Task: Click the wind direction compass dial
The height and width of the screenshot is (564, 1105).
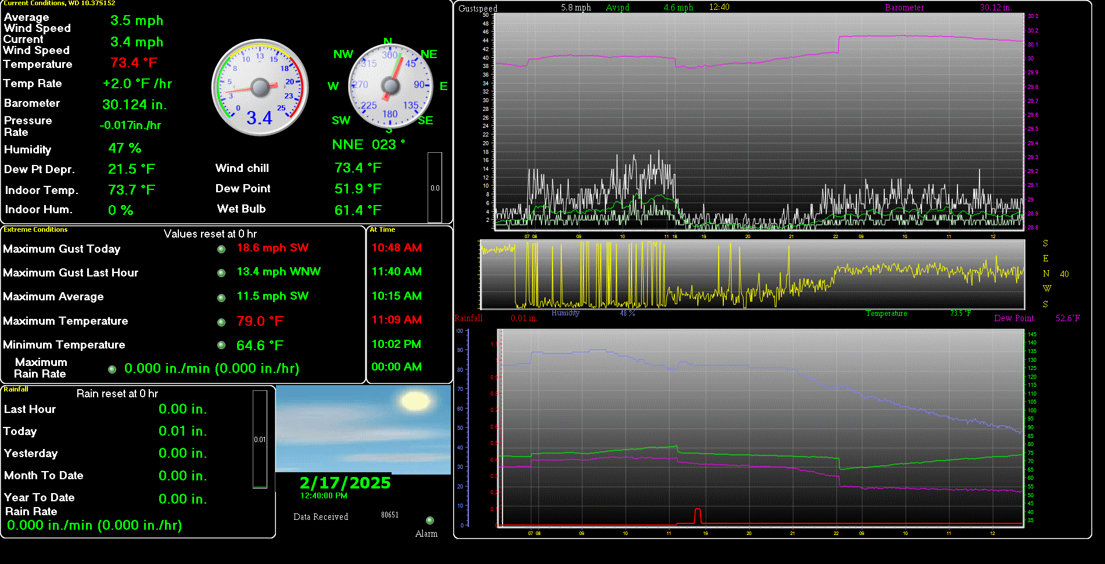Action: click(390, 87)
